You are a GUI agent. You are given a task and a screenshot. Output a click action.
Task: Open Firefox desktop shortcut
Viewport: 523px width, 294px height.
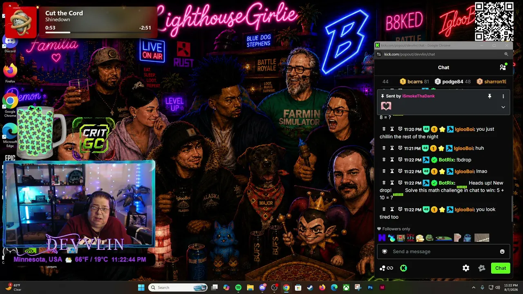[x=10, y=73]
